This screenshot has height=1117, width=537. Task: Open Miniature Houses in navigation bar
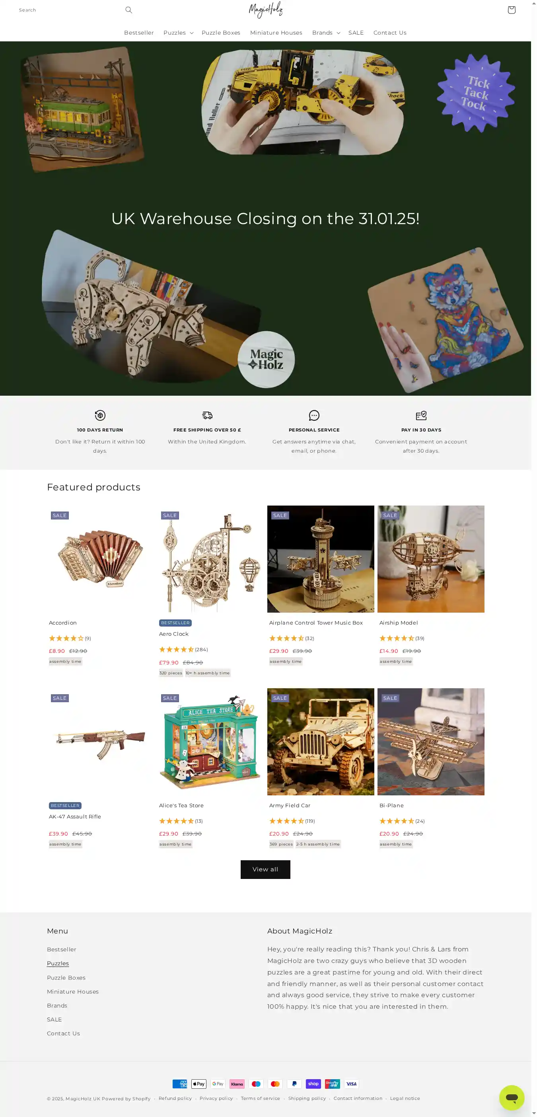[x=276, y=33]
